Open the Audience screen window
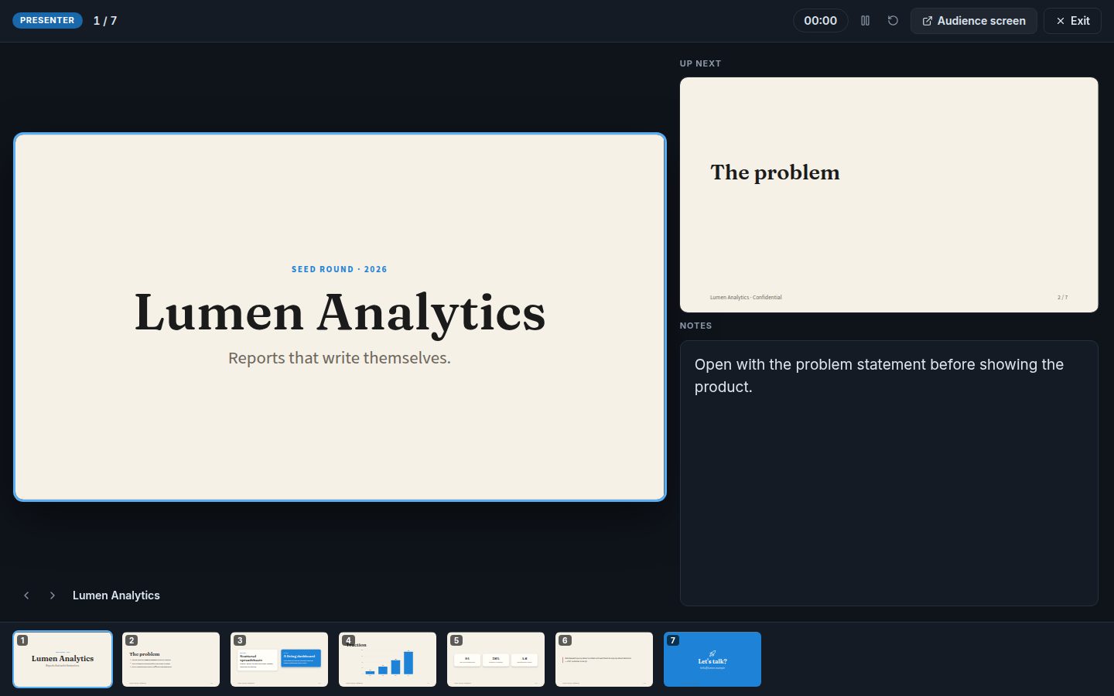Screen dimensions: 1114x696 [x=974, y=21]
